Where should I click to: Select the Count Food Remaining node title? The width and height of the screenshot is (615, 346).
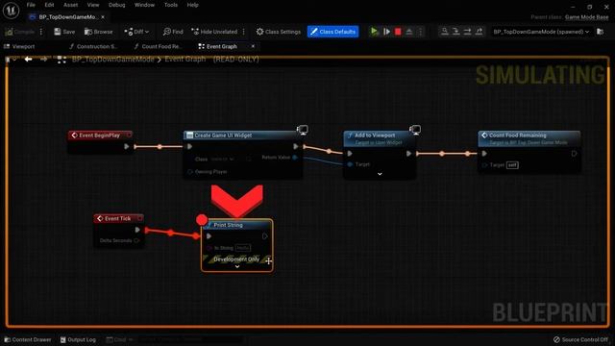click(517, 135)
